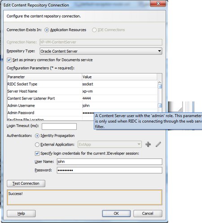Click the Password field under User Name

click(x=110, y=170)
